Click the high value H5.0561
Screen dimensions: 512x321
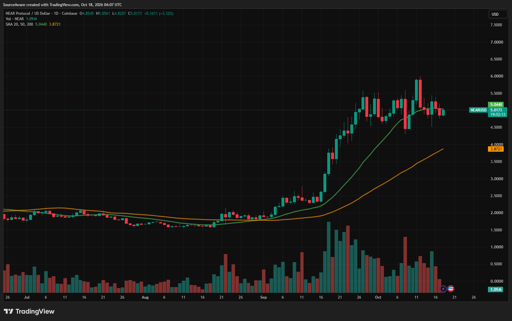click(x=103, y=13)
